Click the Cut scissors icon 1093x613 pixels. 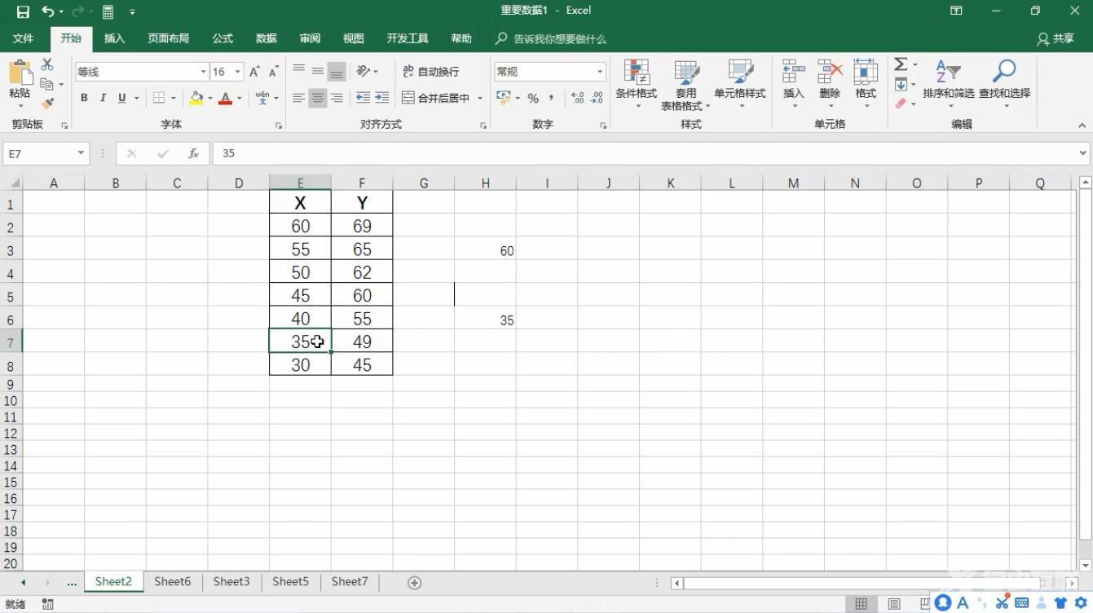click(x=47, y=64)
